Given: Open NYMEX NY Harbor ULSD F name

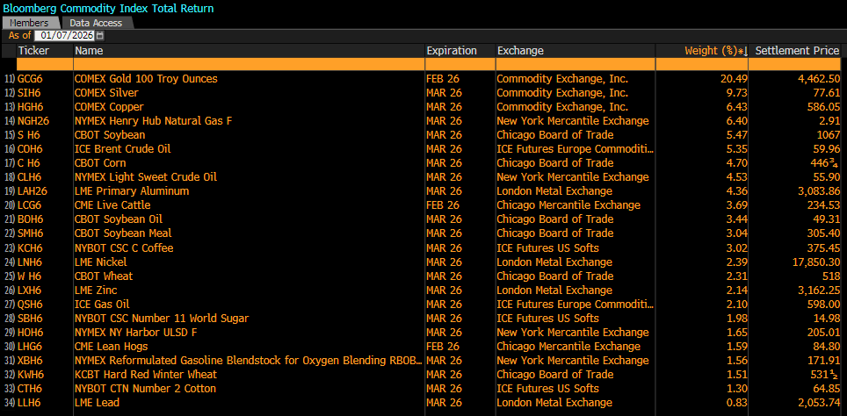Looking at the screenshot, I should click(x=135, y=333).
